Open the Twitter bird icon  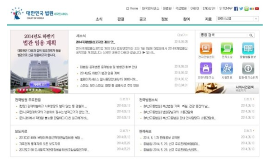(241, 9)
